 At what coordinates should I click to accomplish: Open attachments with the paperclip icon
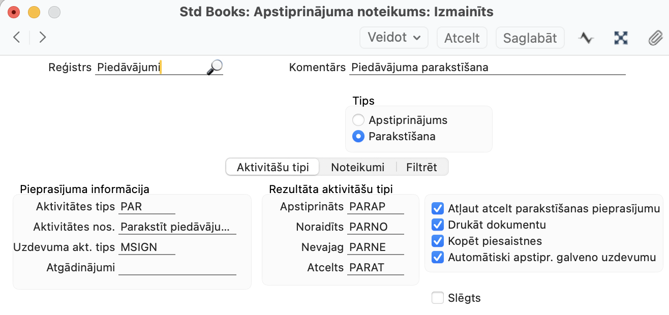pyautogui.click(x=655, y=38)
